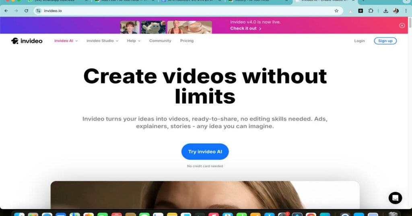The image size is (412, 216).
Task: Open the Pricing page
Action: (x=187, y=41)
